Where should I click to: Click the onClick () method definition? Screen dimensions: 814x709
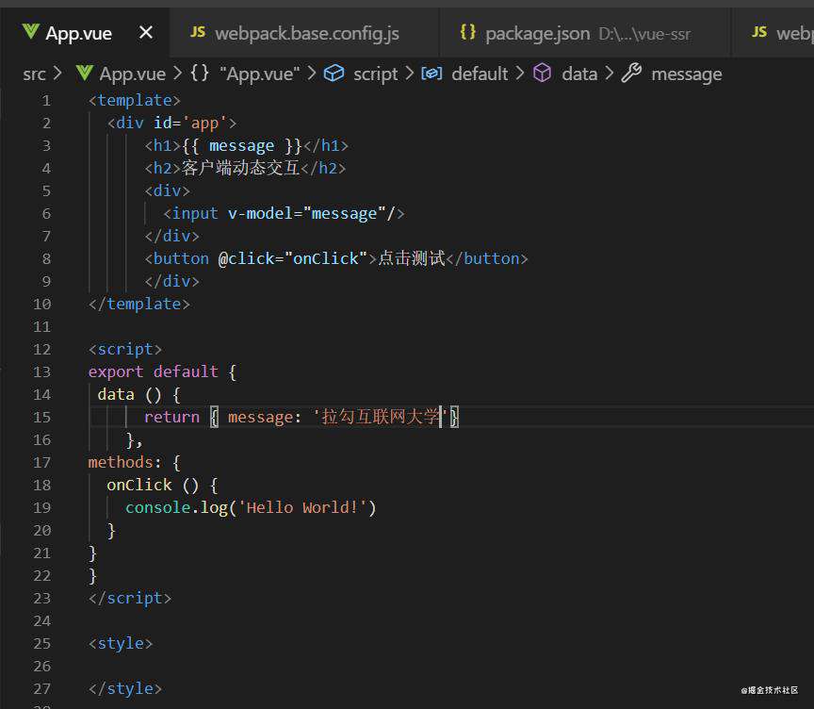coord(154,486)
